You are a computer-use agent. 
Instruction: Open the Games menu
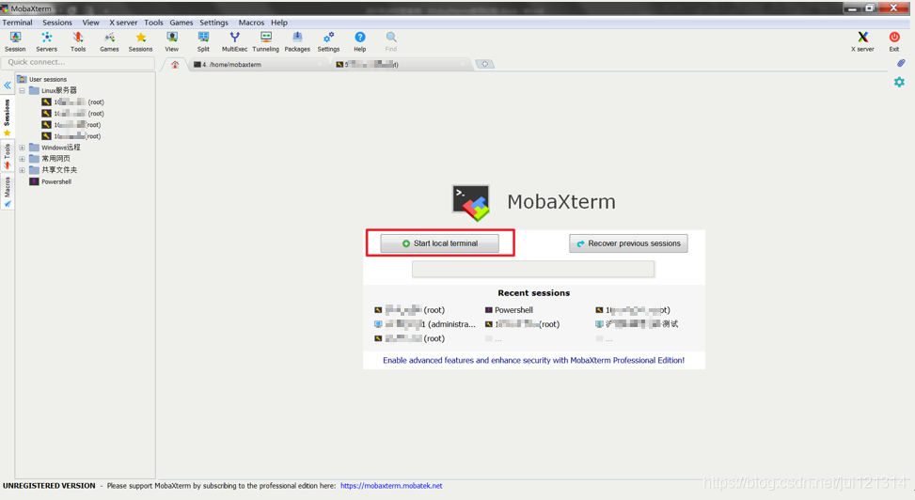(x=181, y=23)
